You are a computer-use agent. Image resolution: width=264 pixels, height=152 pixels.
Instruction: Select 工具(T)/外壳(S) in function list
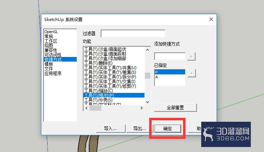point(114,100)
